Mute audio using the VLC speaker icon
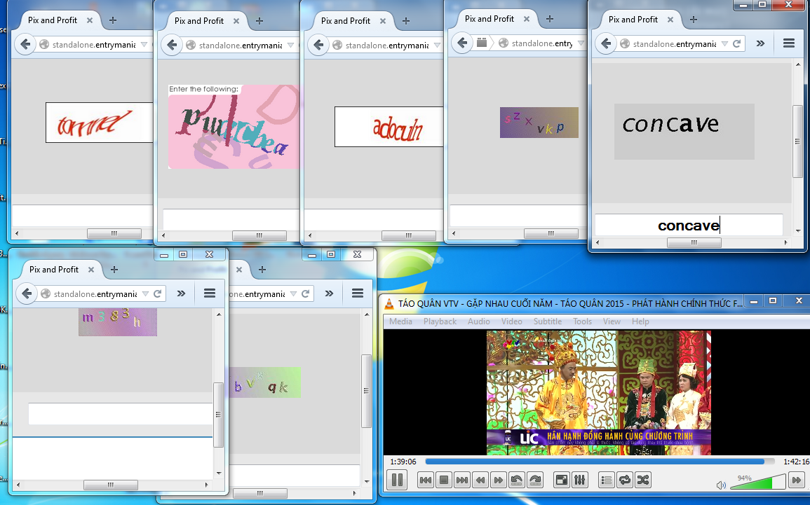Viewport: 810px width, 505px height. pos(721,485)
